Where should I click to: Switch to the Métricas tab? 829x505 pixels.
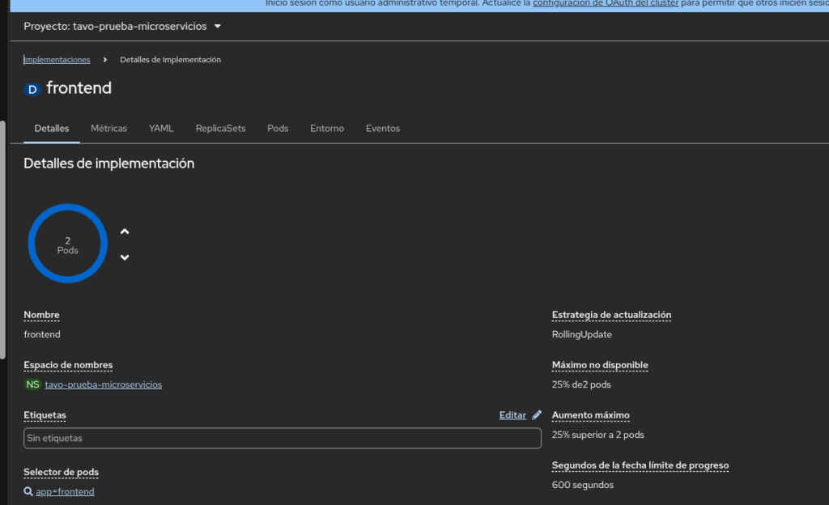pyautogui.click(x=108, y=129)
